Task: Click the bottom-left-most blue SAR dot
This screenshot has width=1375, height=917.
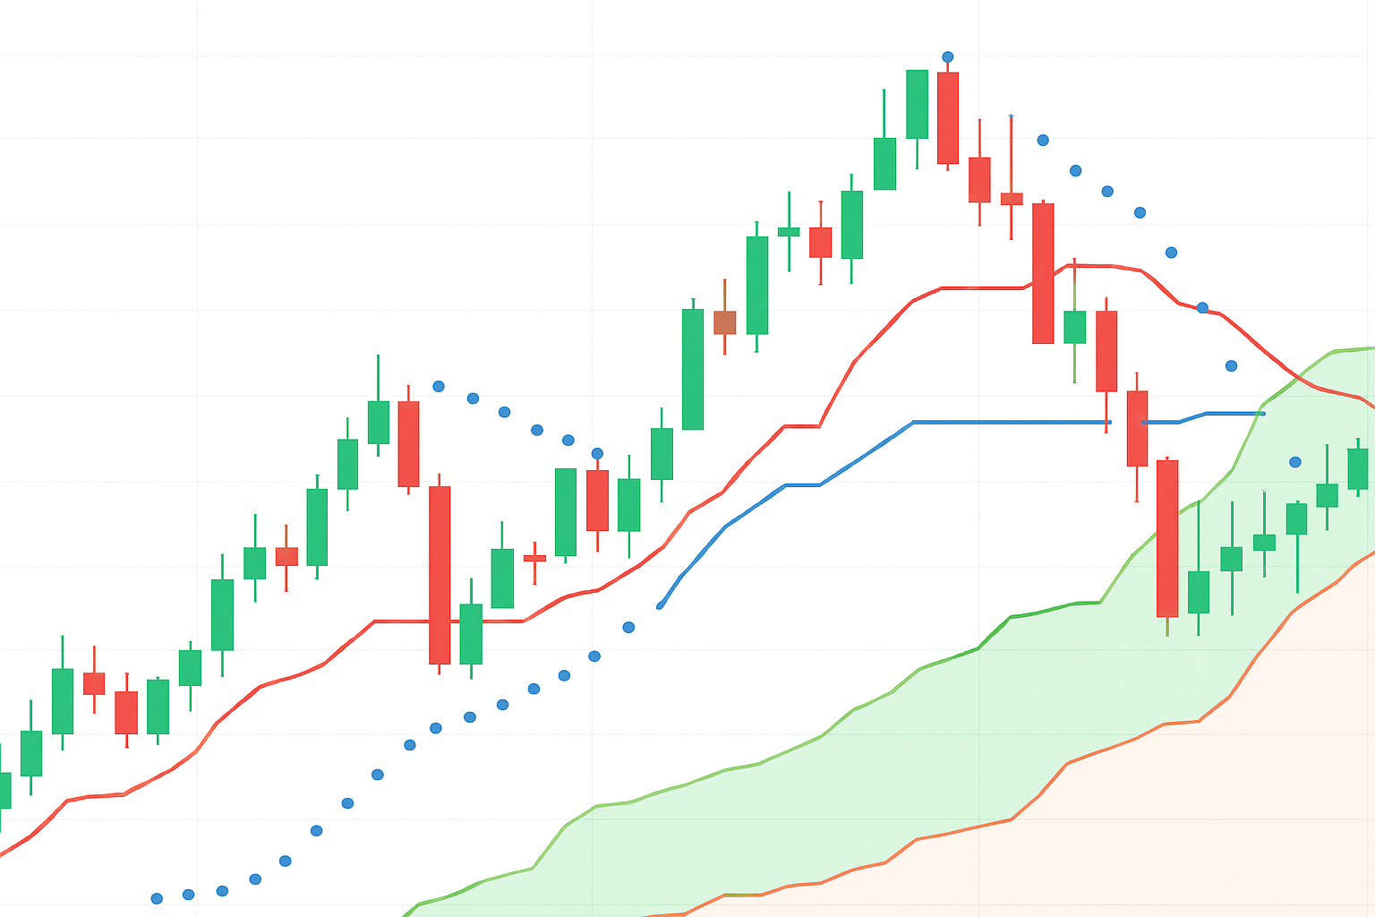Action: click(157, 898)
